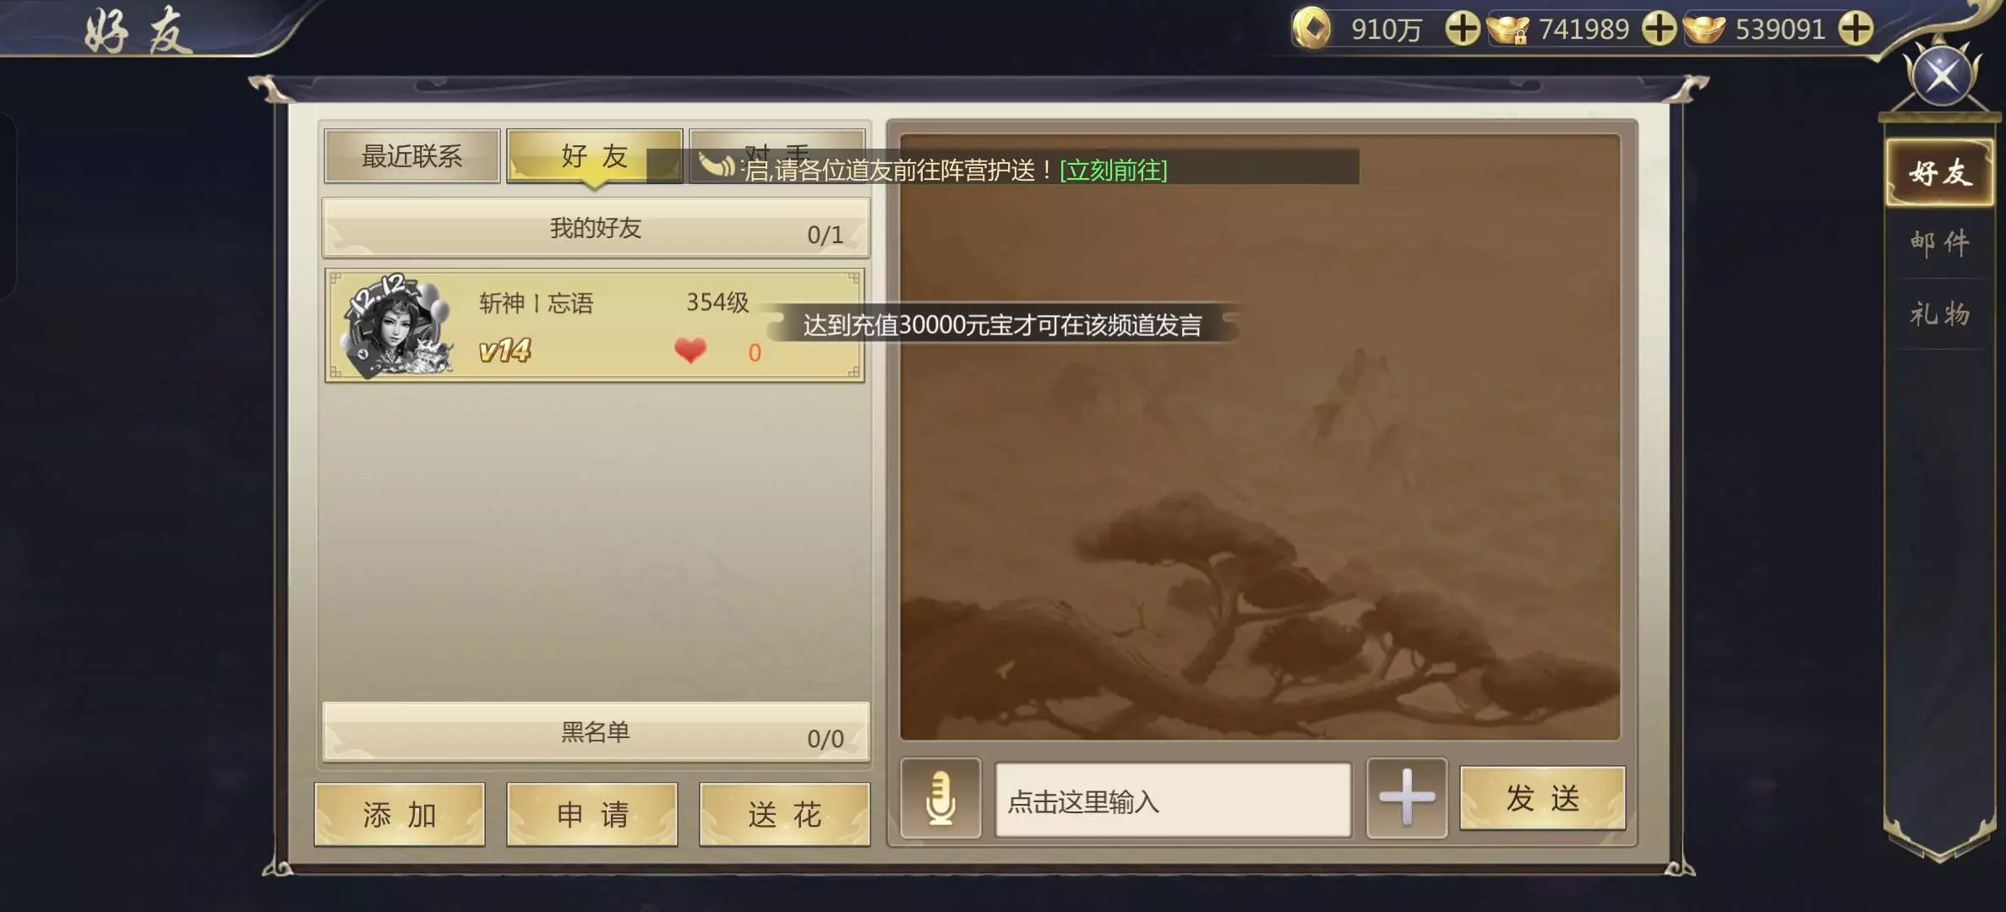Tap the microphone voice input icon
The width and height of the screenshot is (2006, 912).
pyautogui.click(x=940, y=798)
